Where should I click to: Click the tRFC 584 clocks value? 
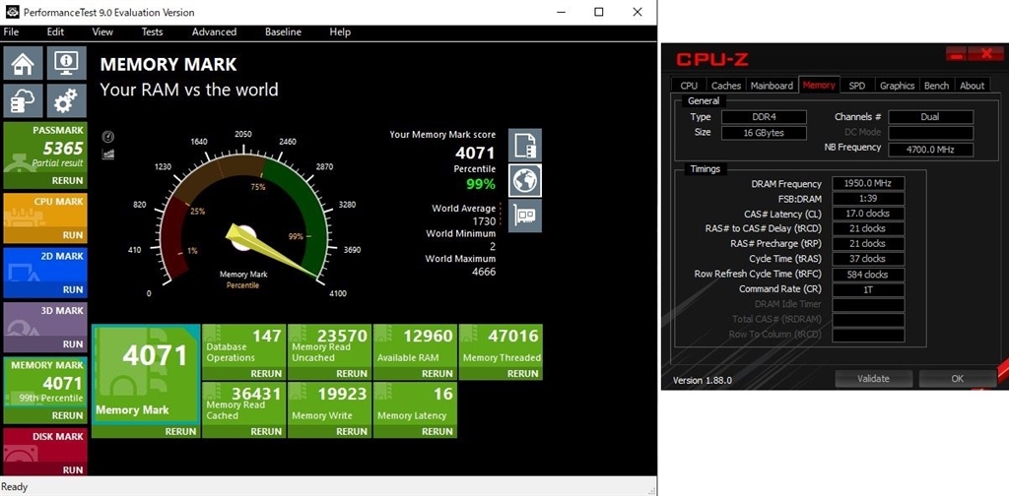pos(868,275)
